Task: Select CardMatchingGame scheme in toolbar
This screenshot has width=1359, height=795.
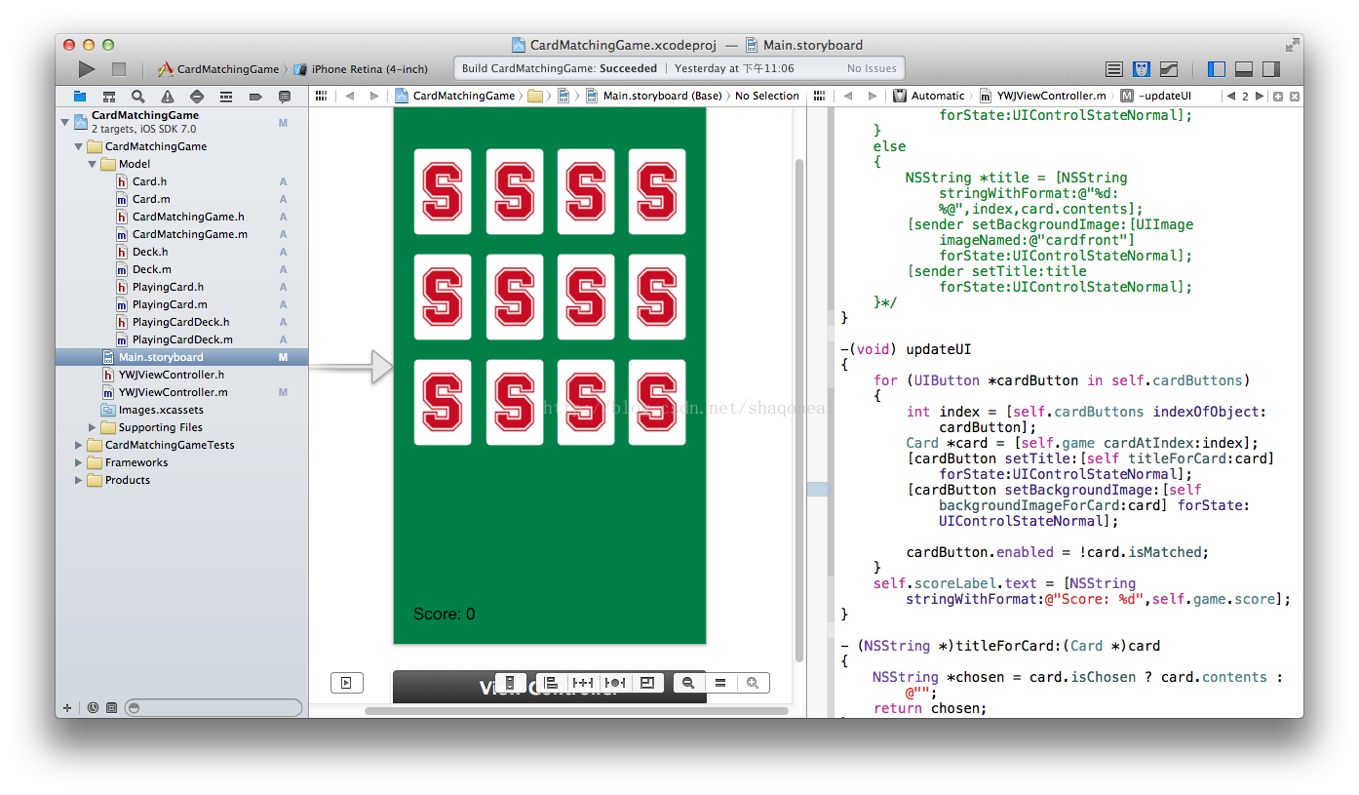Action: (x=218, y=69)
